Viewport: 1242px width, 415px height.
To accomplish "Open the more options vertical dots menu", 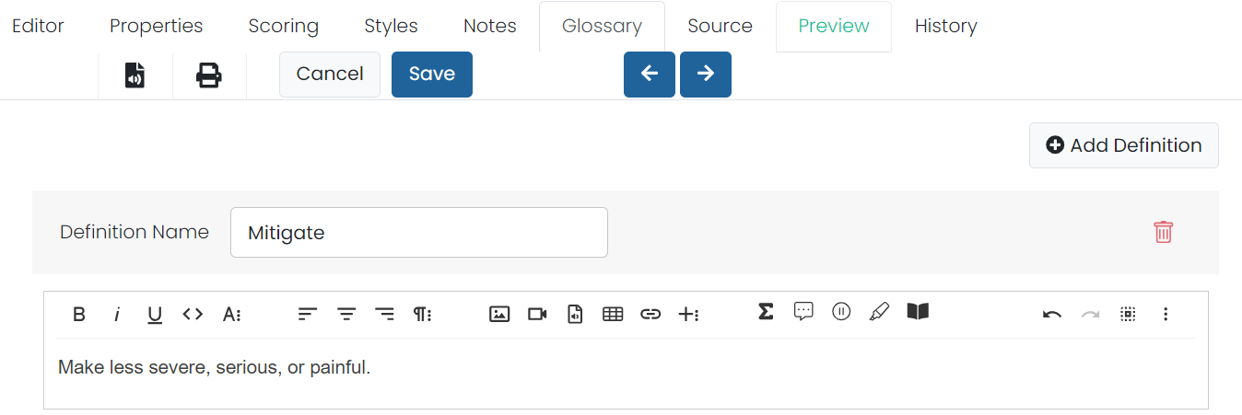I will [1166, 315].
